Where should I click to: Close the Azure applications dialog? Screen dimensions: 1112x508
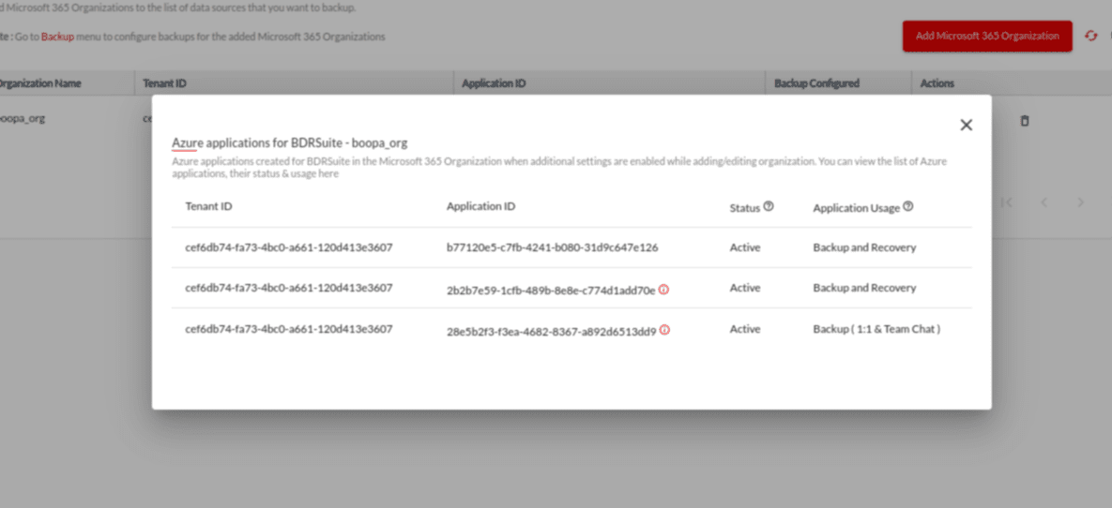pyautogui.click(x=966, y=125)
